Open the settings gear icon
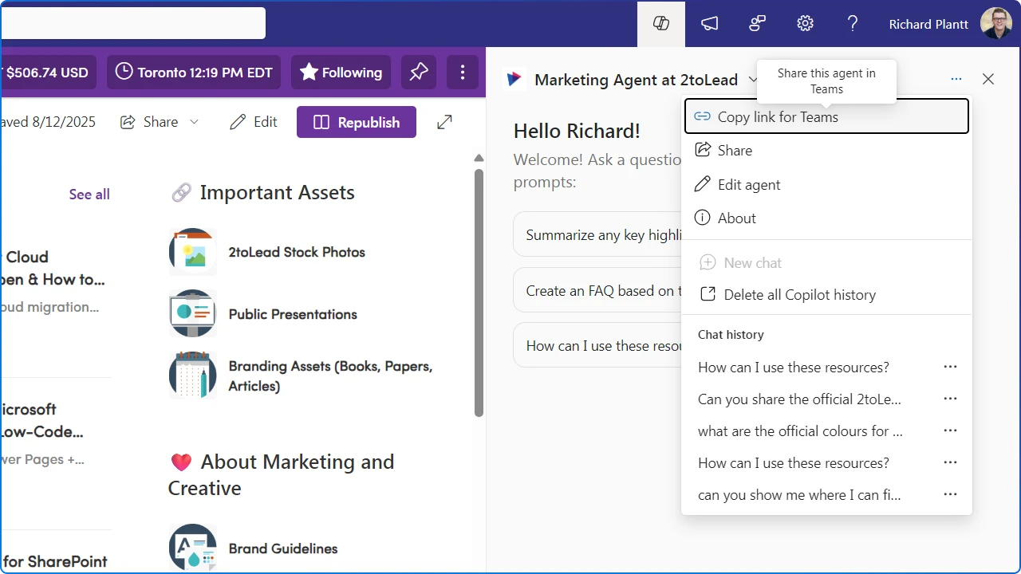1021x574 pixels. click(x=805, y=24)
